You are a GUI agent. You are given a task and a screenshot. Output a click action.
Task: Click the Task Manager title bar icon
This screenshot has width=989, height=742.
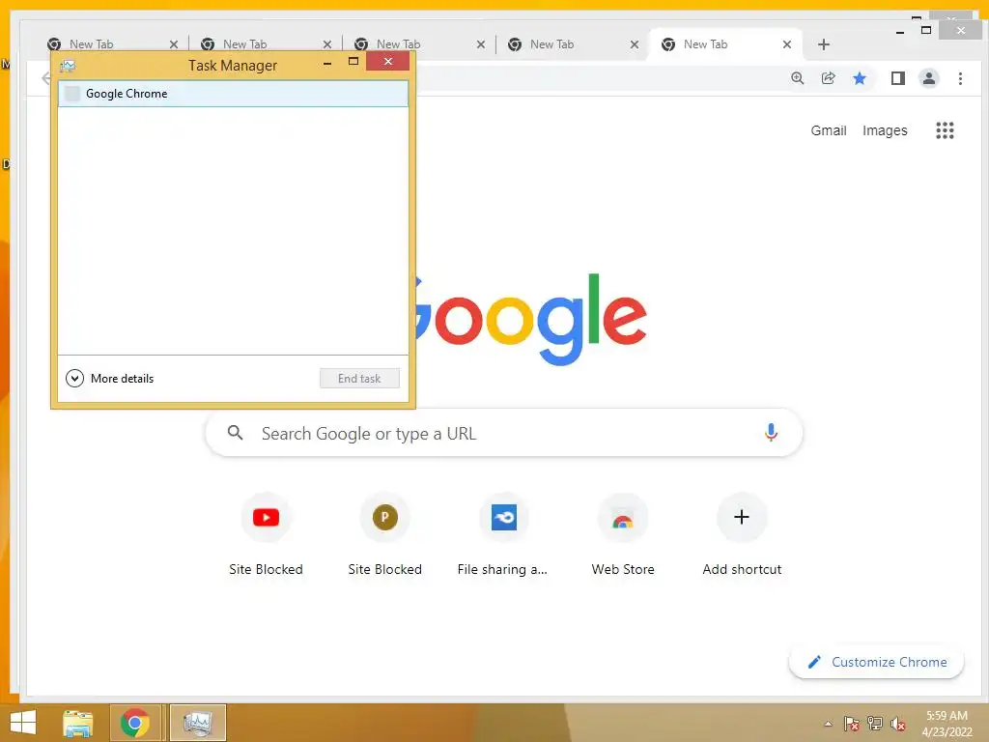click(x=68, y=65)
